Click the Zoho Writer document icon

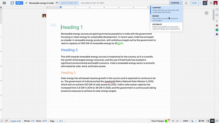(12, 3)
